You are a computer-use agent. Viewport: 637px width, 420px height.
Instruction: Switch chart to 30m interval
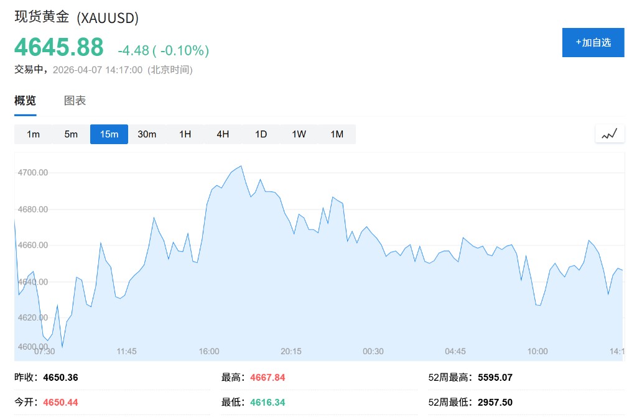[147, 134]
